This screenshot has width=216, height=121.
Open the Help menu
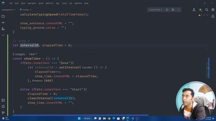click(86, 3)
